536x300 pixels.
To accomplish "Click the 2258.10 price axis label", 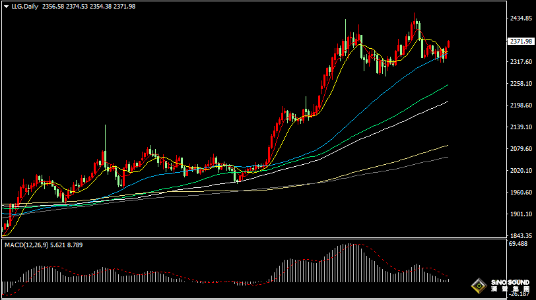I will point(520,84).
